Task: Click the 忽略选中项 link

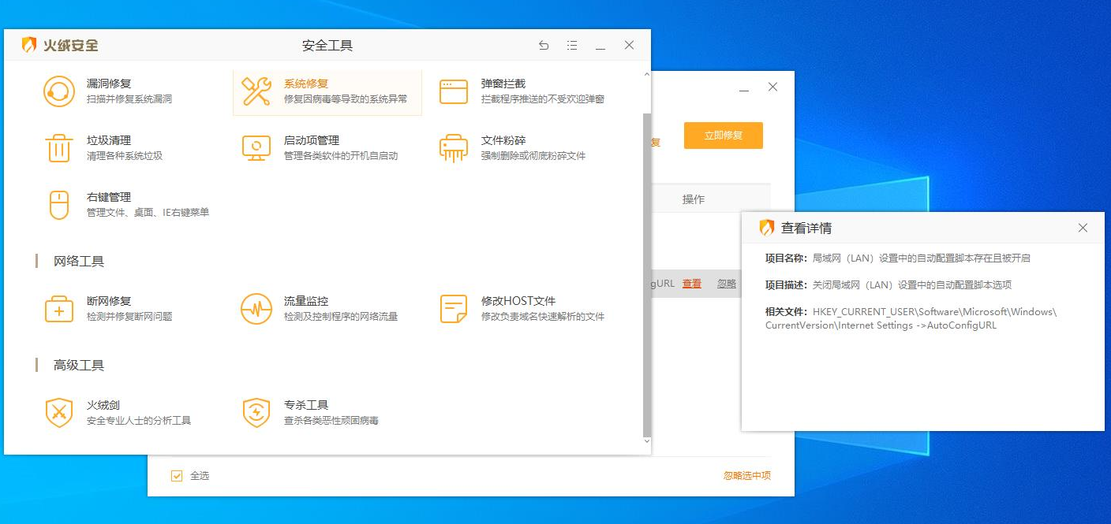Action: click(x=747, y=475)
